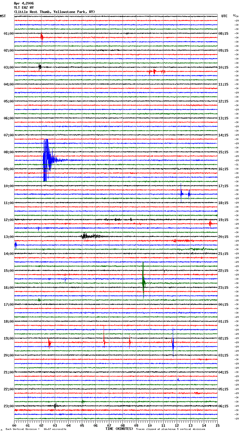Click the blue spike at trace start after 13:00

tap(16, 245)
